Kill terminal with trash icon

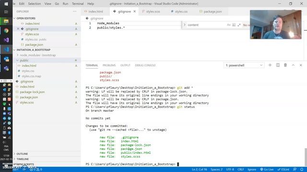point(285,65)
